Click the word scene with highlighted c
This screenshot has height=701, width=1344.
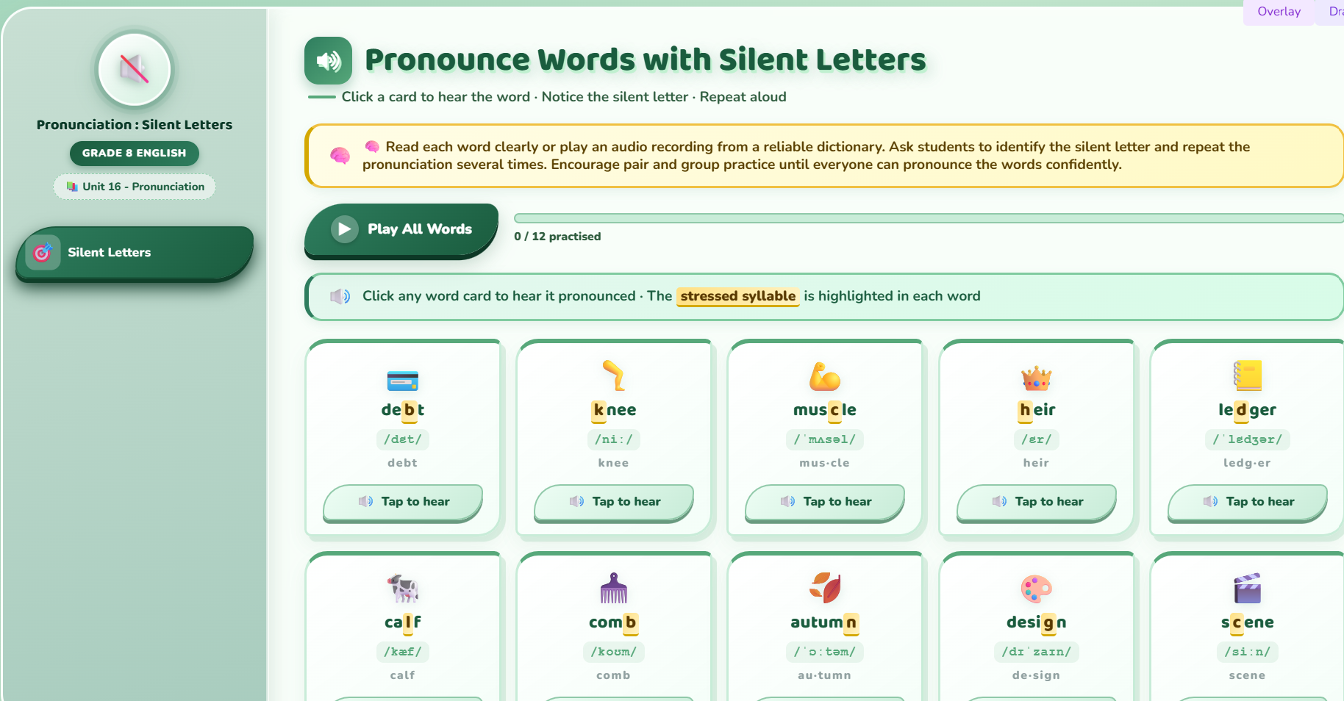(x=1247, y=622)
